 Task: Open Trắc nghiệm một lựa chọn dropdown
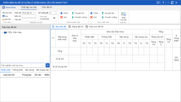click(x=22, y=65)
